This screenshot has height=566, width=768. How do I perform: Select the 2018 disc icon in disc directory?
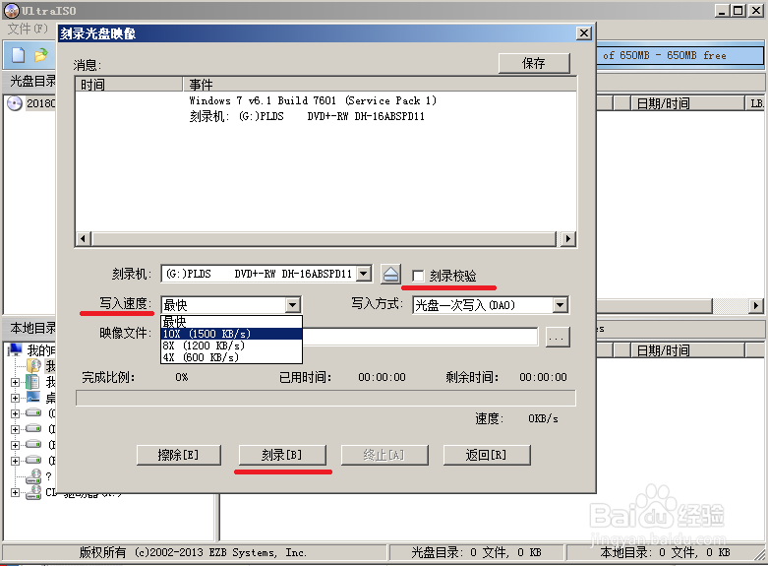[x=15, y=103]
